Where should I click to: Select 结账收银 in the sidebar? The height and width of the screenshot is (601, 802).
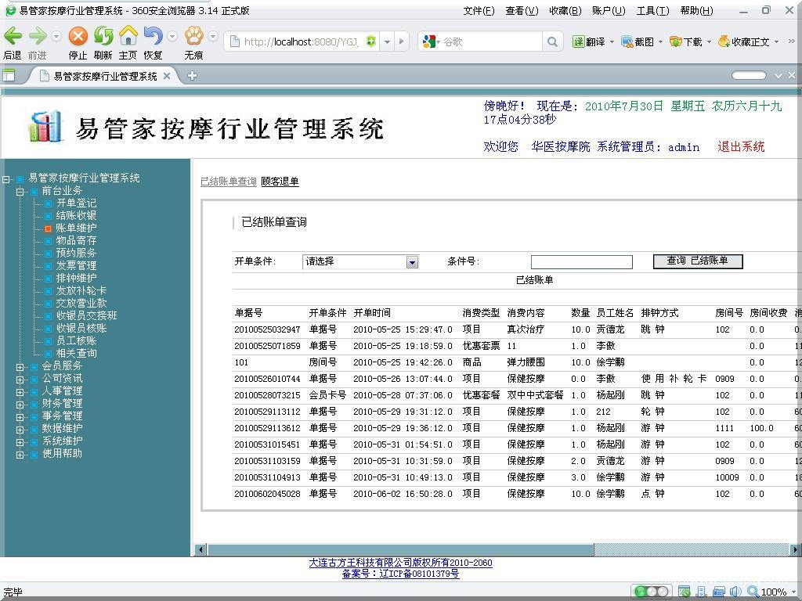76,216
